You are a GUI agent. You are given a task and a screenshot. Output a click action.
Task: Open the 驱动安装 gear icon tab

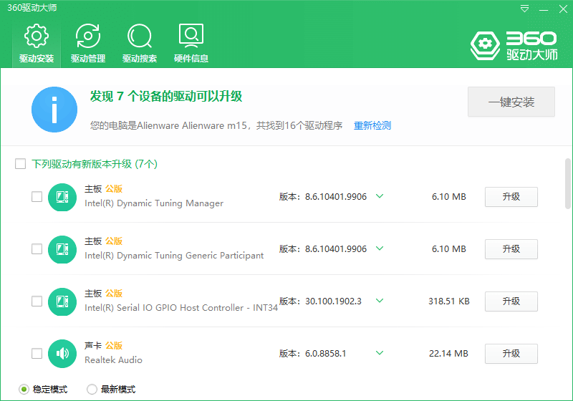(37, 36)
